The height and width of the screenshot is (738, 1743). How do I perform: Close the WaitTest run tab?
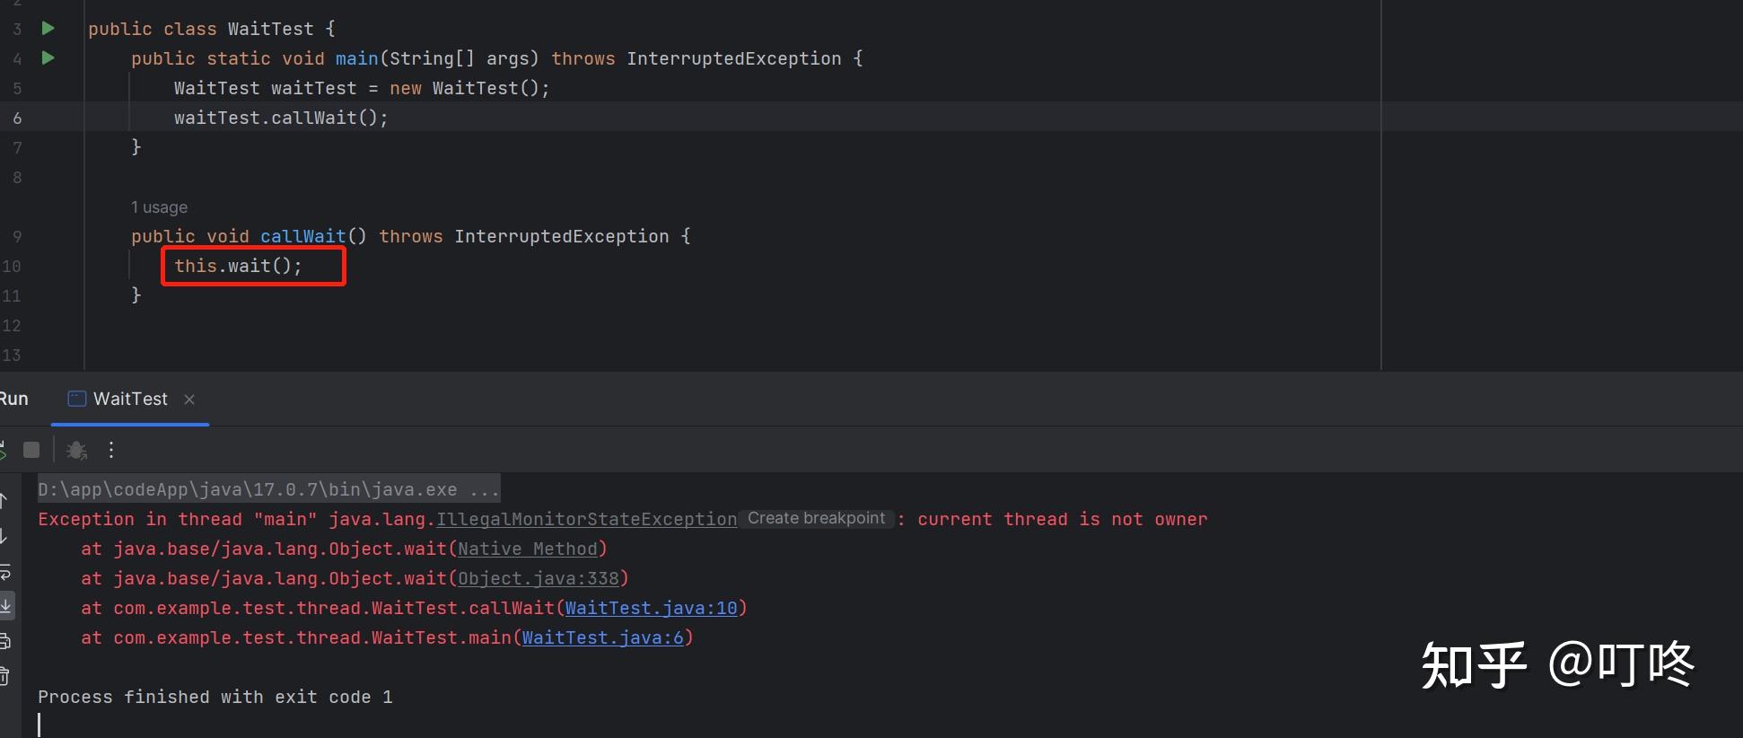point(189,400)
